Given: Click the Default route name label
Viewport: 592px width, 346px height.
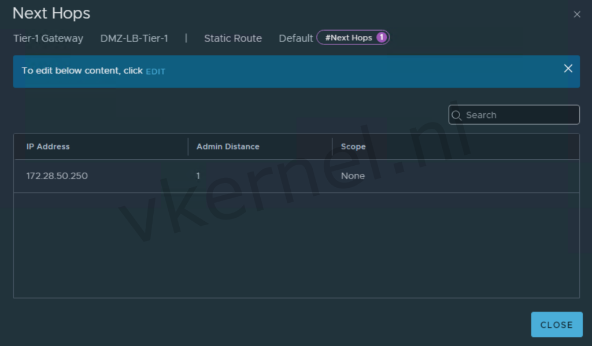Looking at the screenshot, I should pyautogui.click(x=296, y=38).
